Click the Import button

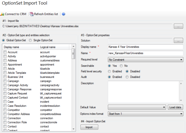click(89, 127)
